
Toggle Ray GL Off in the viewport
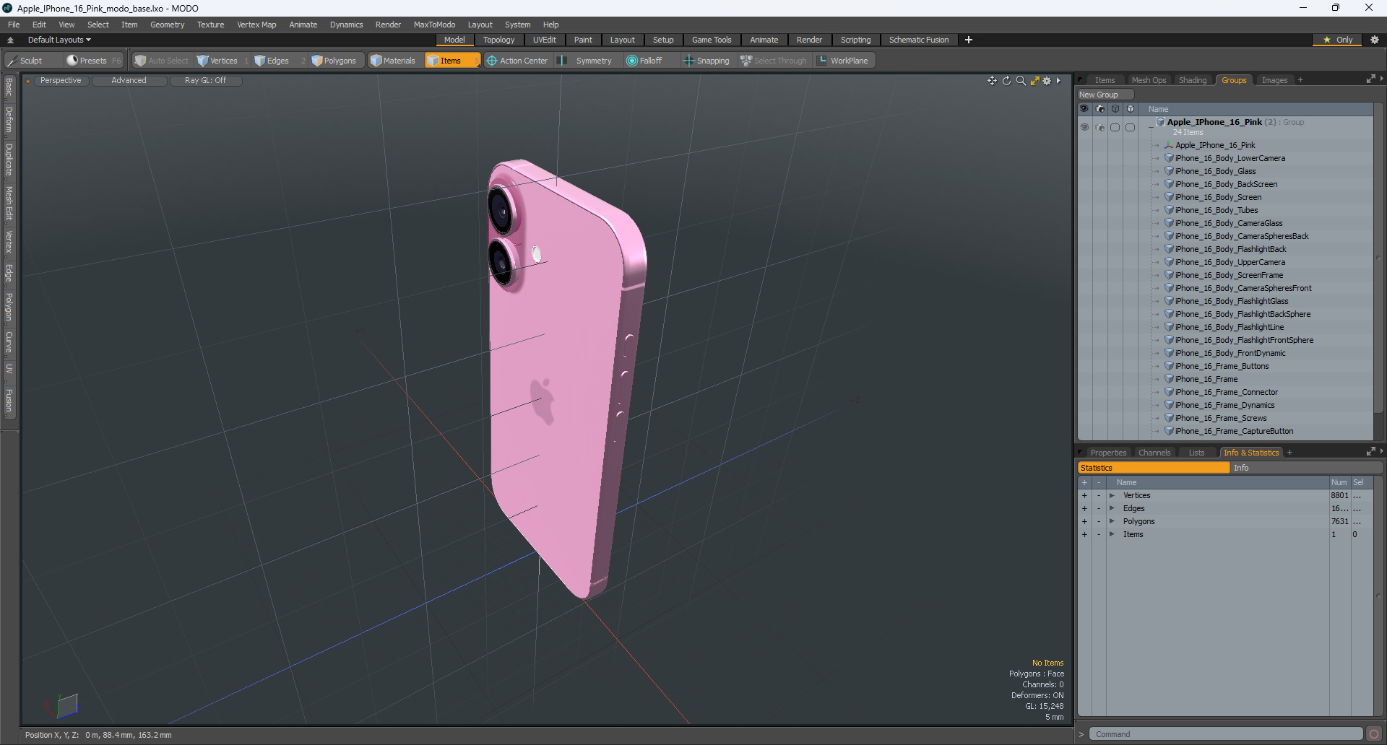tap(205, 81)
